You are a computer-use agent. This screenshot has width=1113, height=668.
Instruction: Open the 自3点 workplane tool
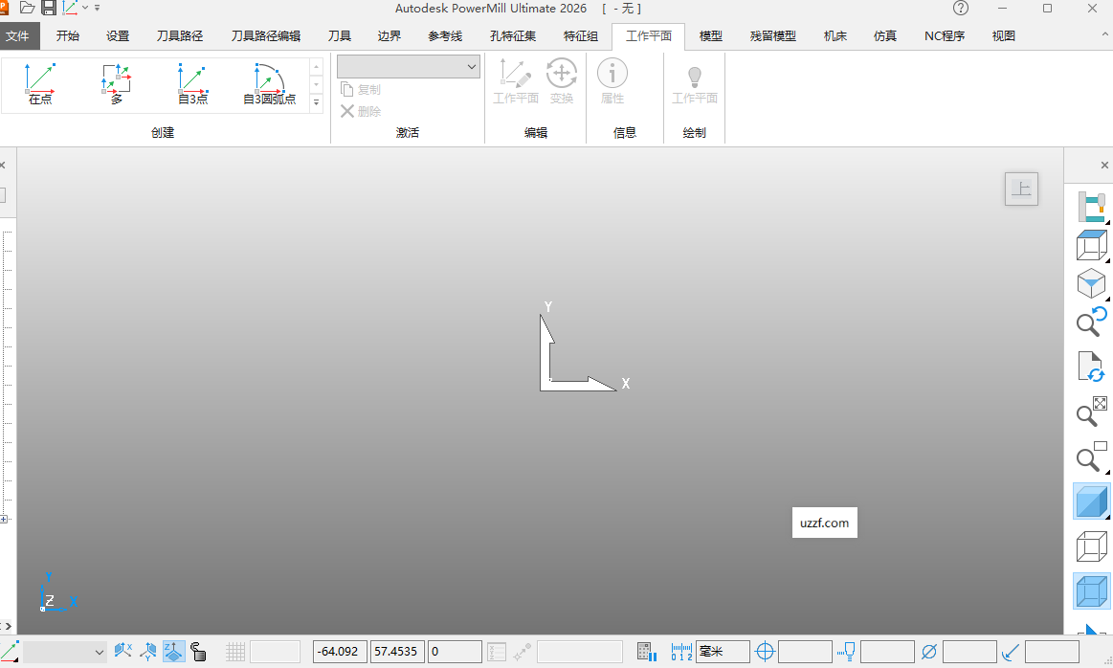point(190,84)
